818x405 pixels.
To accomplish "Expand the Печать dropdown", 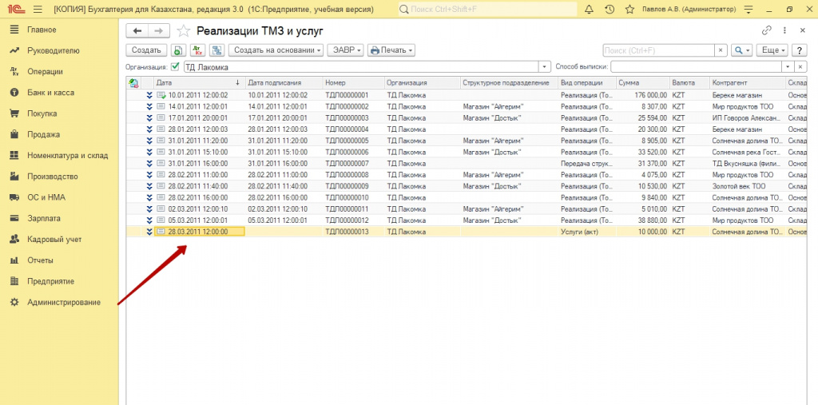I will point(391,50).
